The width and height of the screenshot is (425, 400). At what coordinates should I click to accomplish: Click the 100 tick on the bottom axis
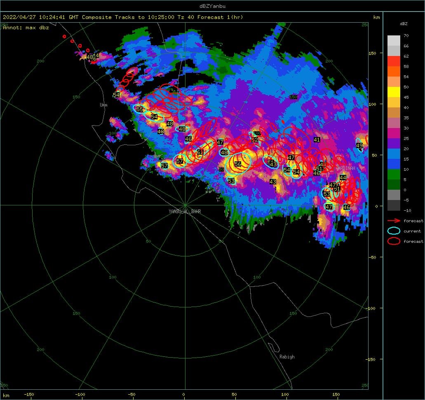(x=285, y=394)
